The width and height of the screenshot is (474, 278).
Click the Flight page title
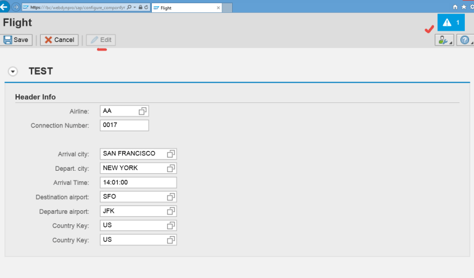tap(17, 23)
